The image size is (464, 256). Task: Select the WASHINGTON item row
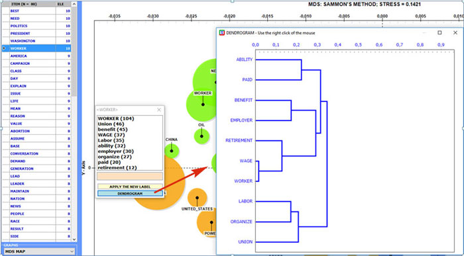click(x=36, y=41)
